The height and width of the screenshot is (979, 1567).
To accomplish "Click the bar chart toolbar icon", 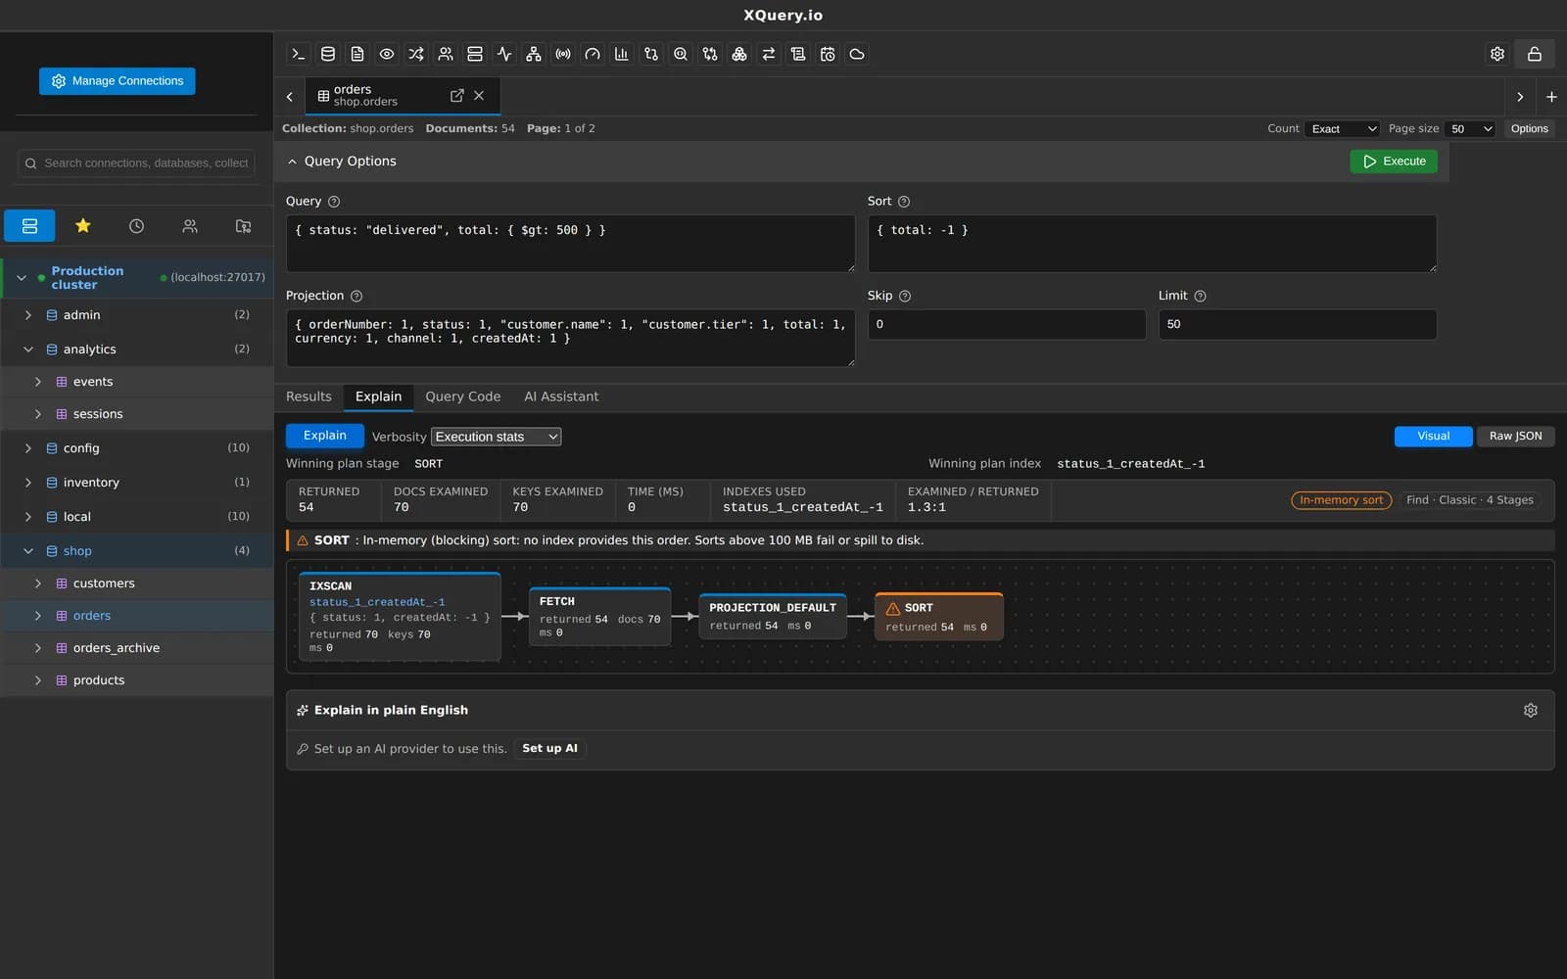I will point(622,54).
